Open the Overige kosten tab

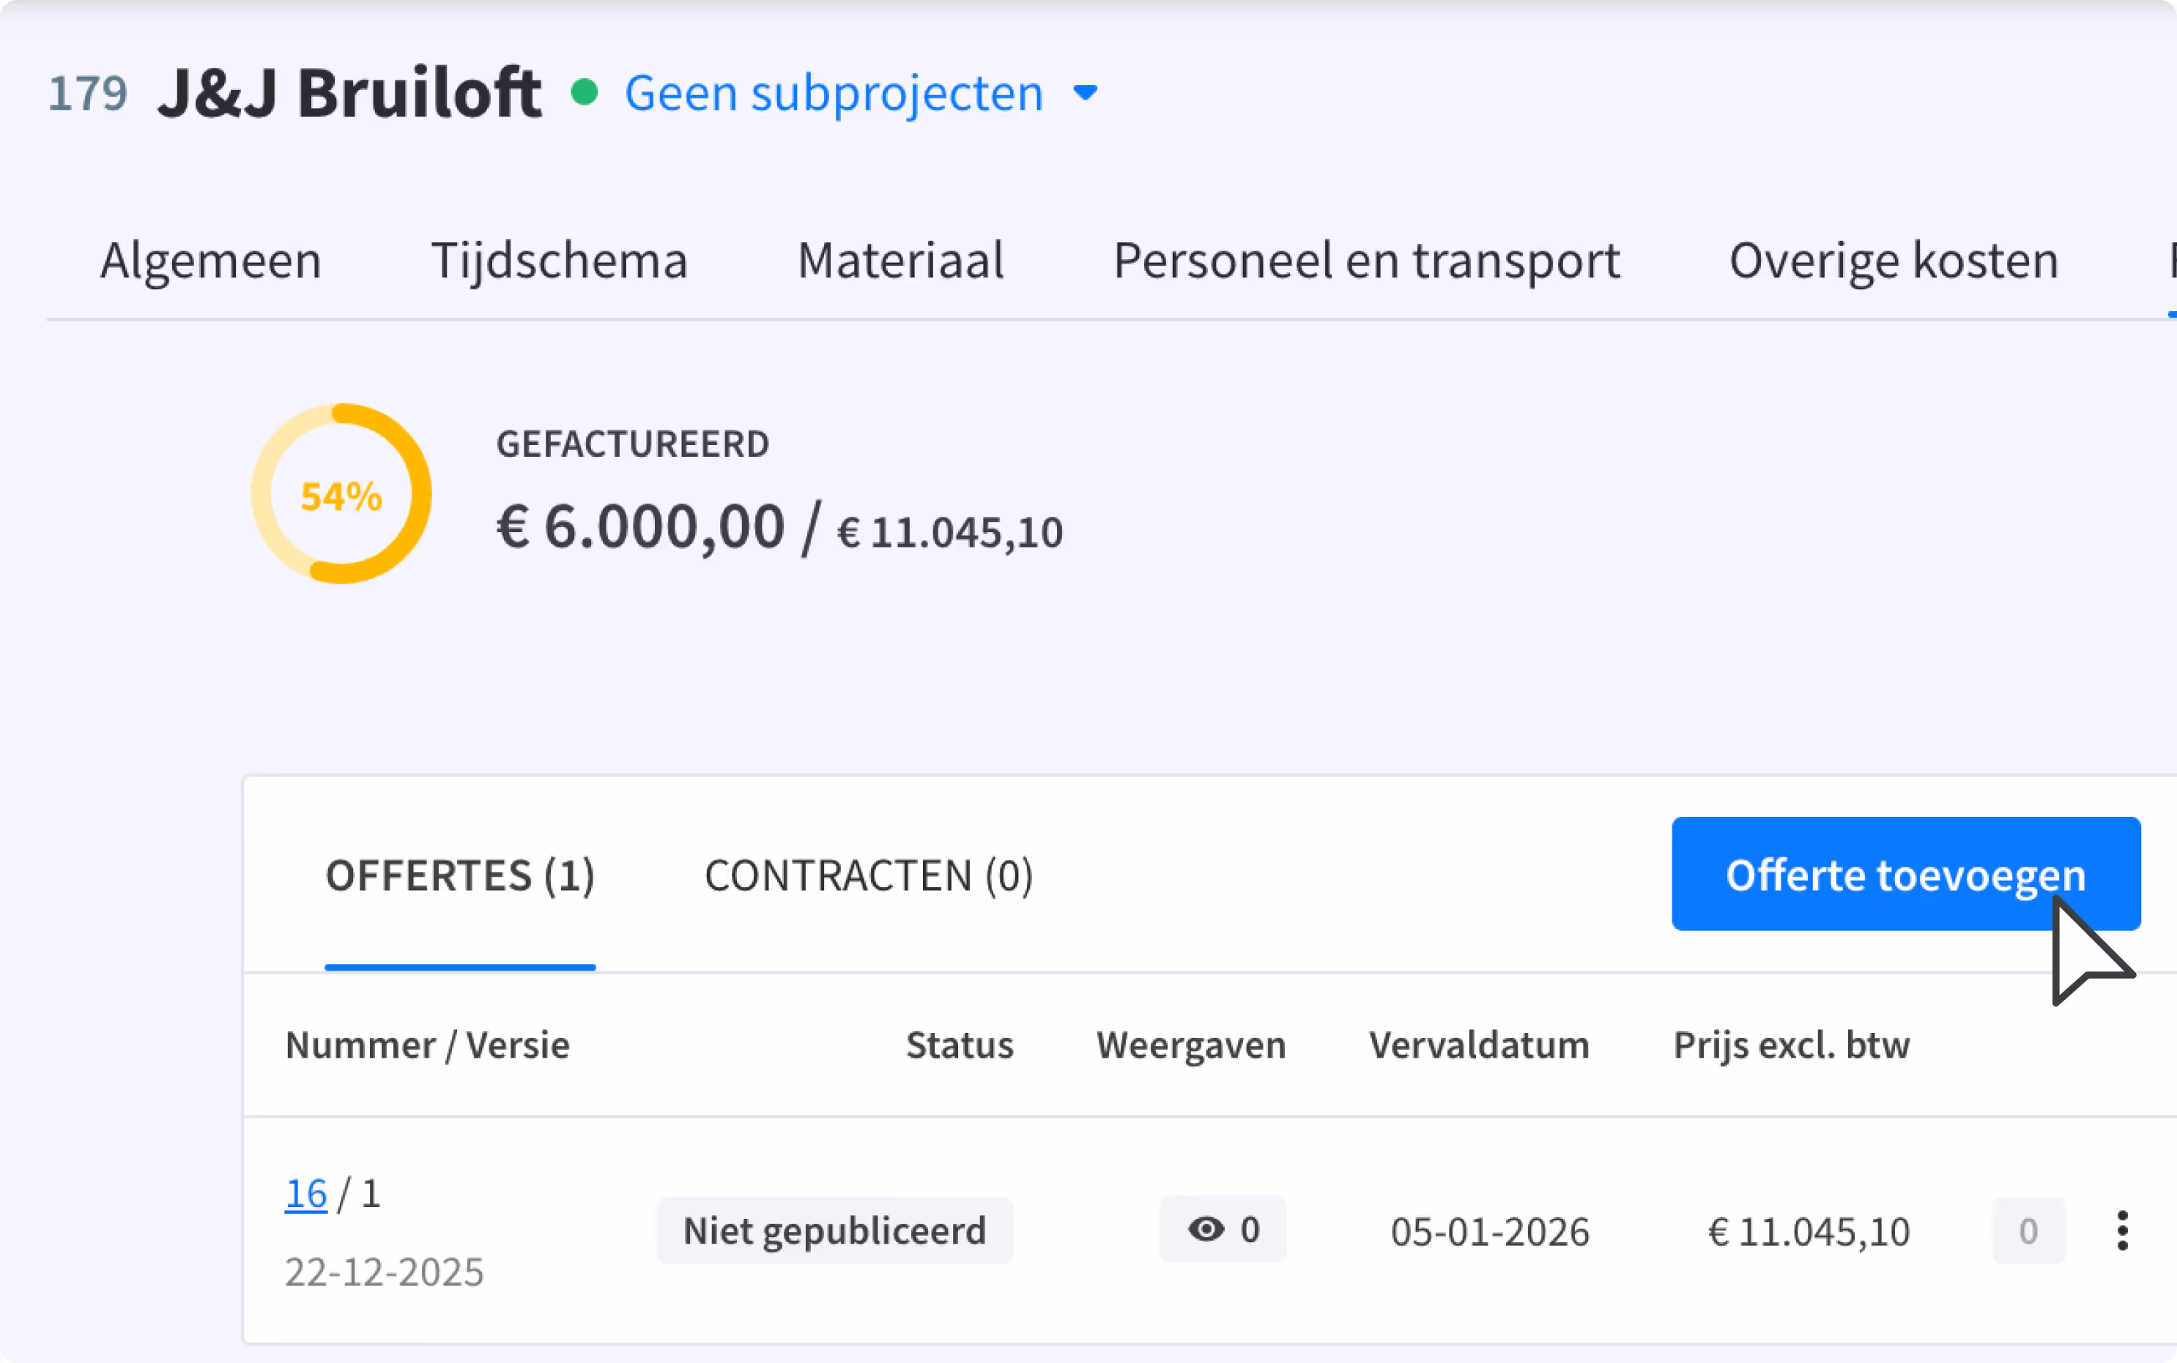[1893, 261]
